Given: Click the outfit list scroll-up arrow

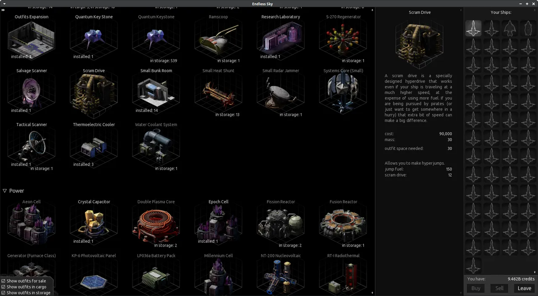Looking at the screenshot, I should (x=372, y=10).
